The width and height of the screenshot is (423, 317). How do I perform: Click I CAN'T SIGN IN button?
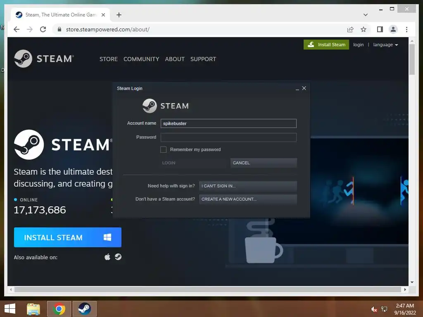(x=248, y=186)
